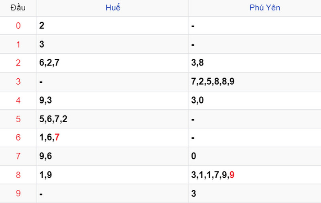Click Huế cell showing 5,6,7,2
The height and width of the screenshot is (203, 321).
click(113, 119)
